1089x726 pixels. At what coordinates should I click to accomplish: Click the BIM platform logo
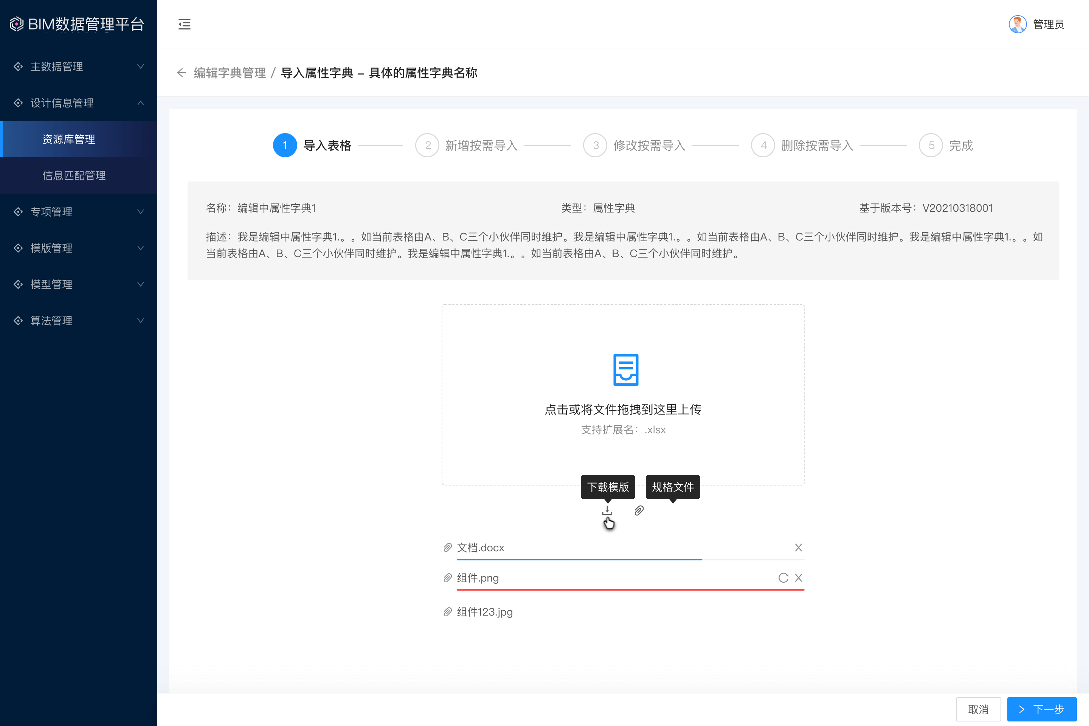tap(17, 24)
